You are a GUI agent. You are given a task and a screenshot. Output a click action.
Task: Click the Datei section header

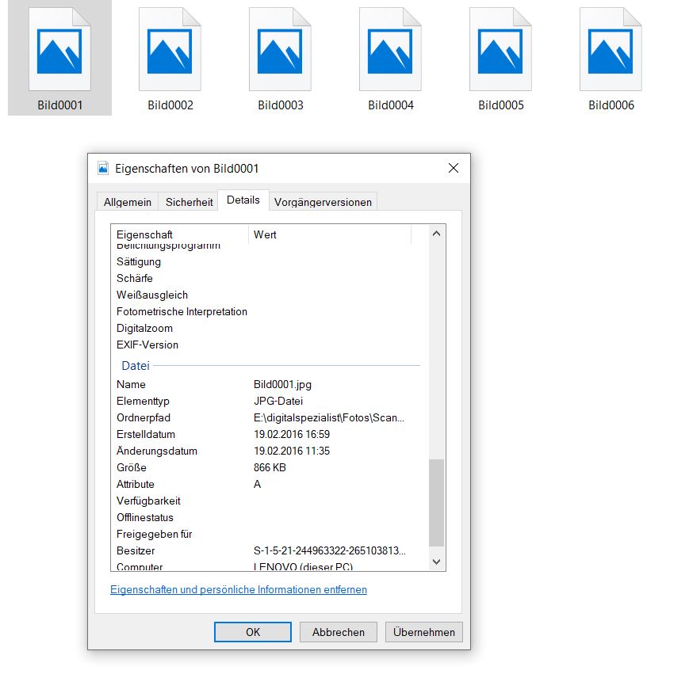click(x=136, y=366)
